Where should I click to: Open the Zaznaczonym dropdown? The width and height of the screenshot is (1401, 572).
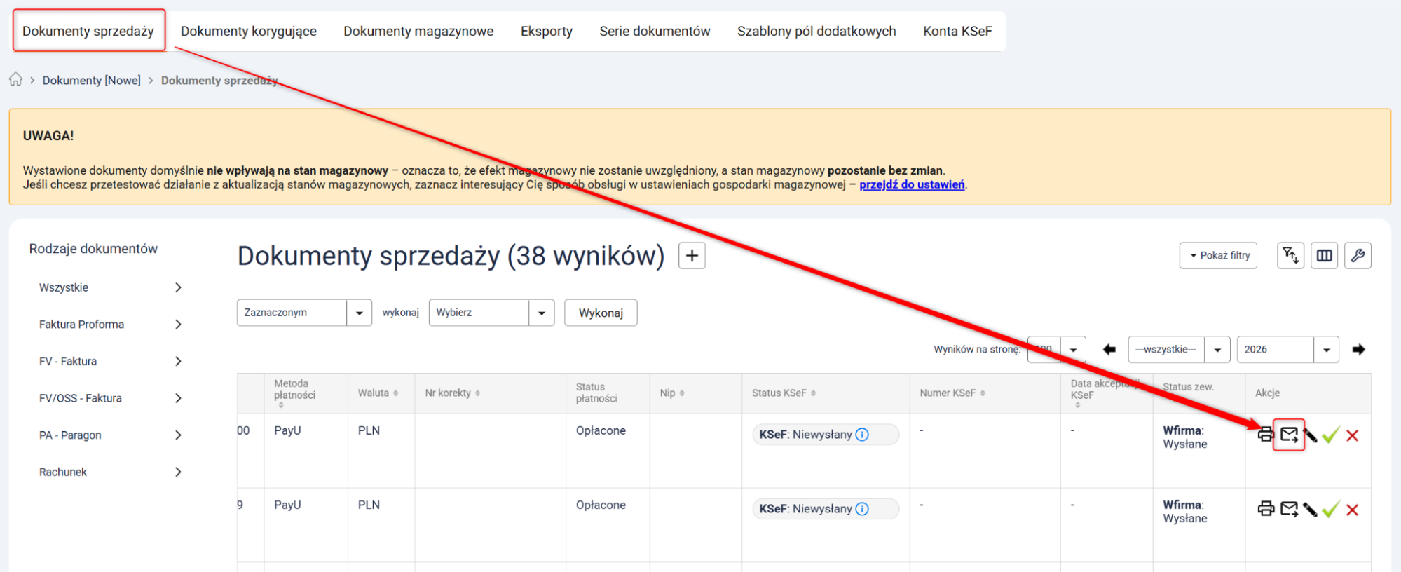point(304,313)
